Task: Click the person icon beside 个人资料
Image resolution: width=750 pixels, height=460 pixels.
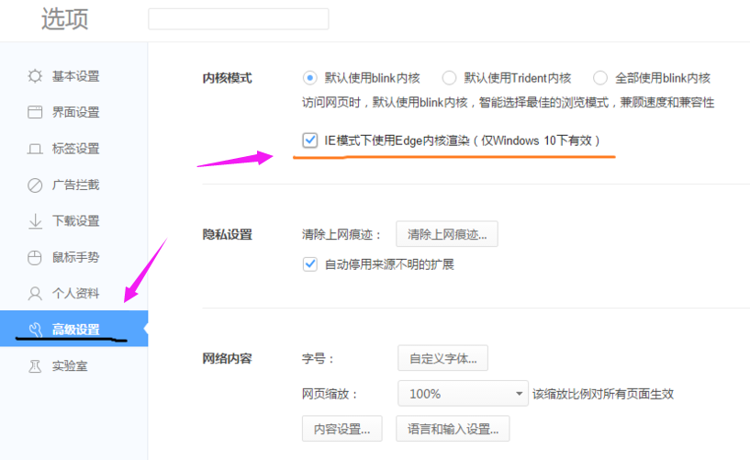Action: tap(35, 294)
